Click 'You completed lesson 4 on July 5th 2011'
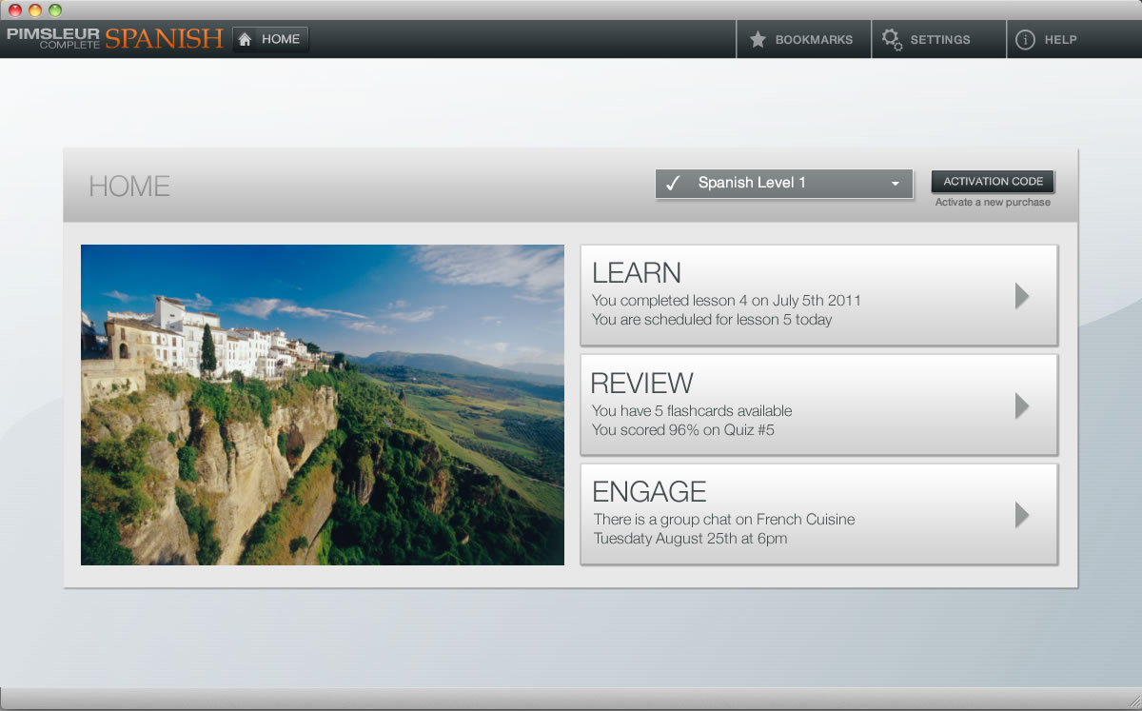 (726, 301)
